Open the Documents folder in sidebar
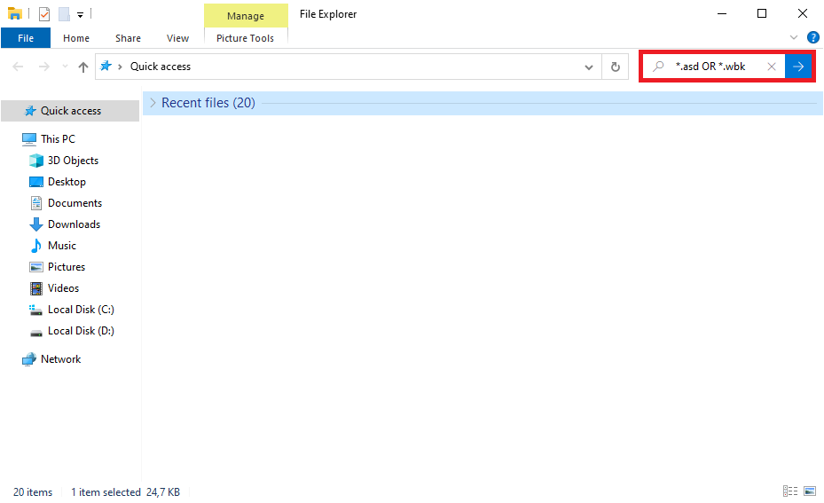Screen dimensions: 824x503 pos(75,203)
